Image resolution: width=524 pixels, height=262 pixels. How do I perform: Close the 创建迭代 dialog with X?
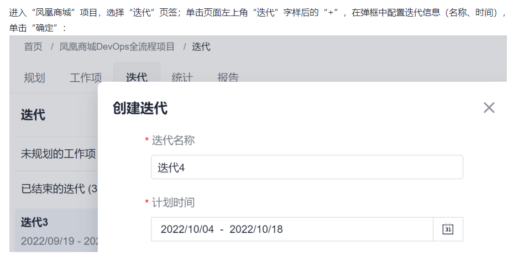coord(489,108)
